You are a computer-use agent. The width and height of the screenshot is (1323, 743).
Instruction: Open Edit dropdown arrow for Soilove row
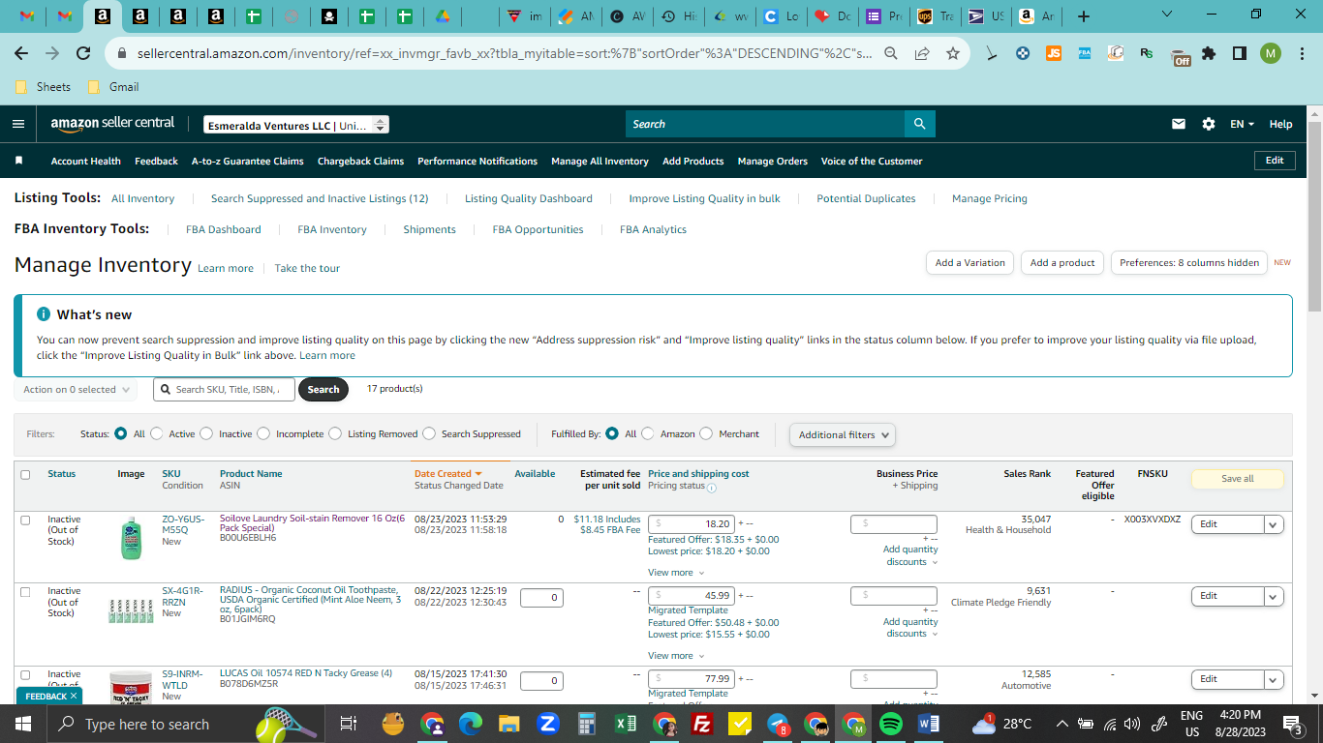(1274, 524)
